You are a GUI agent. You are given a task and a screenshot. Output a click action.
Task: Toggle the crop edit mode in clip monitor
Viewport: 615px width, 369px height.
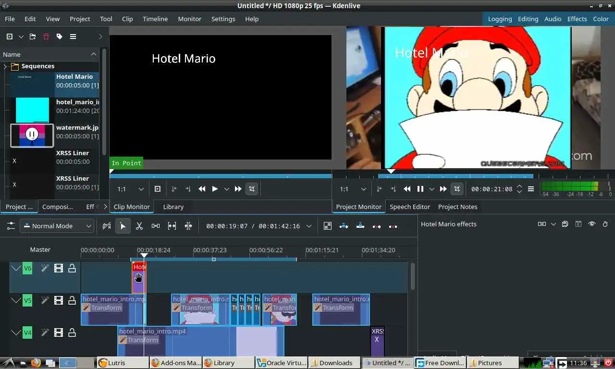[252, 189]
